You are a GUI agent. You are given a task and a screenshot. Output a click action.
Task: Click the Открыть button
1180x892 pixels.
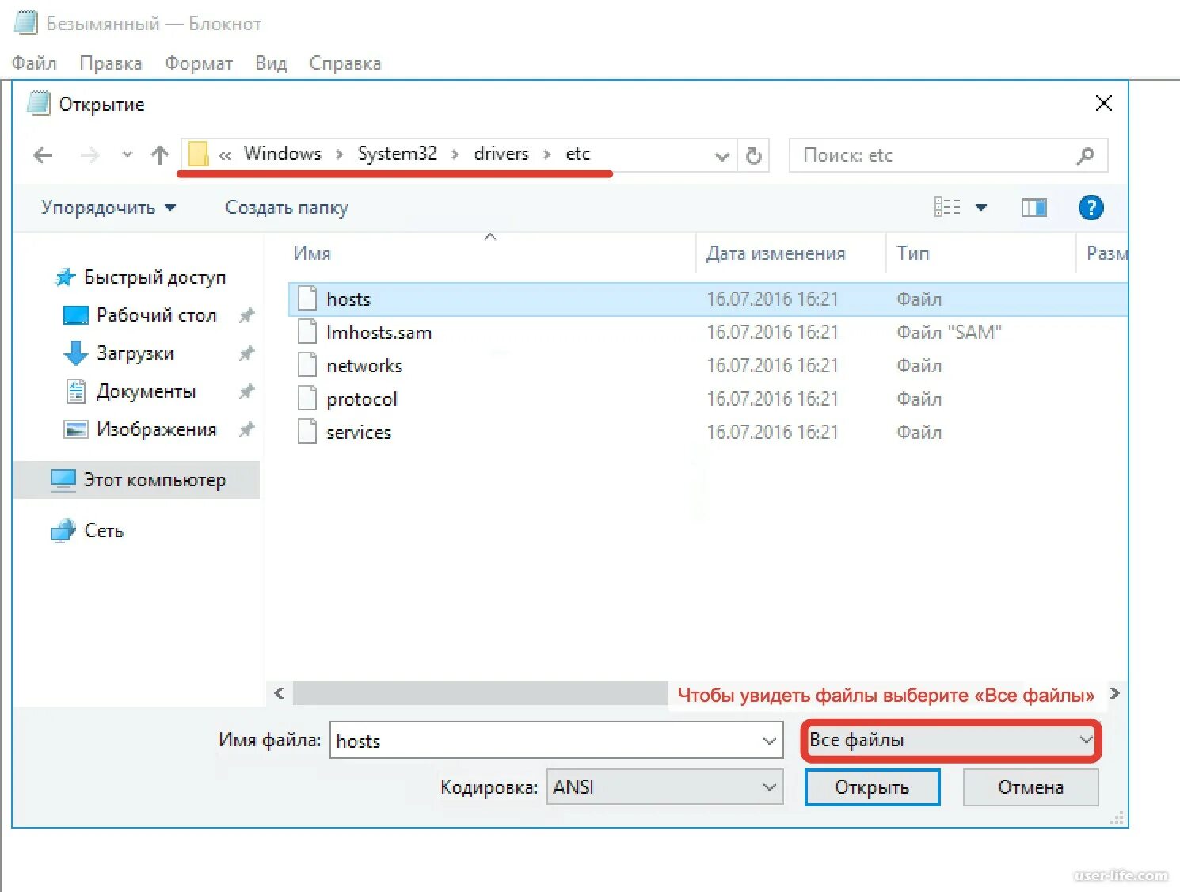pos(872,787)
